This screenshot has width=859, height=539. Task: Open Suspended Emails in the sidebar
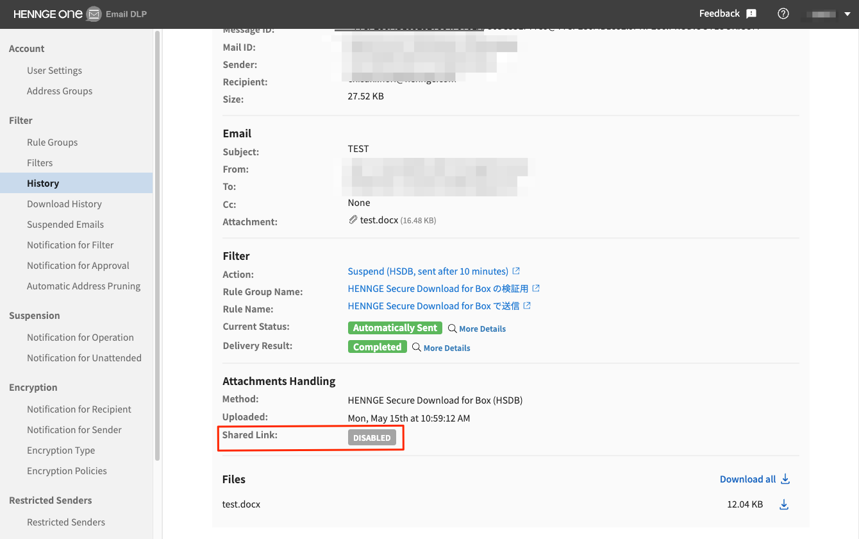65,225
